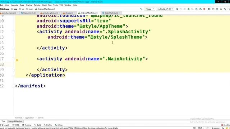Switch to the Merged Manifest tab

[15, 121]
